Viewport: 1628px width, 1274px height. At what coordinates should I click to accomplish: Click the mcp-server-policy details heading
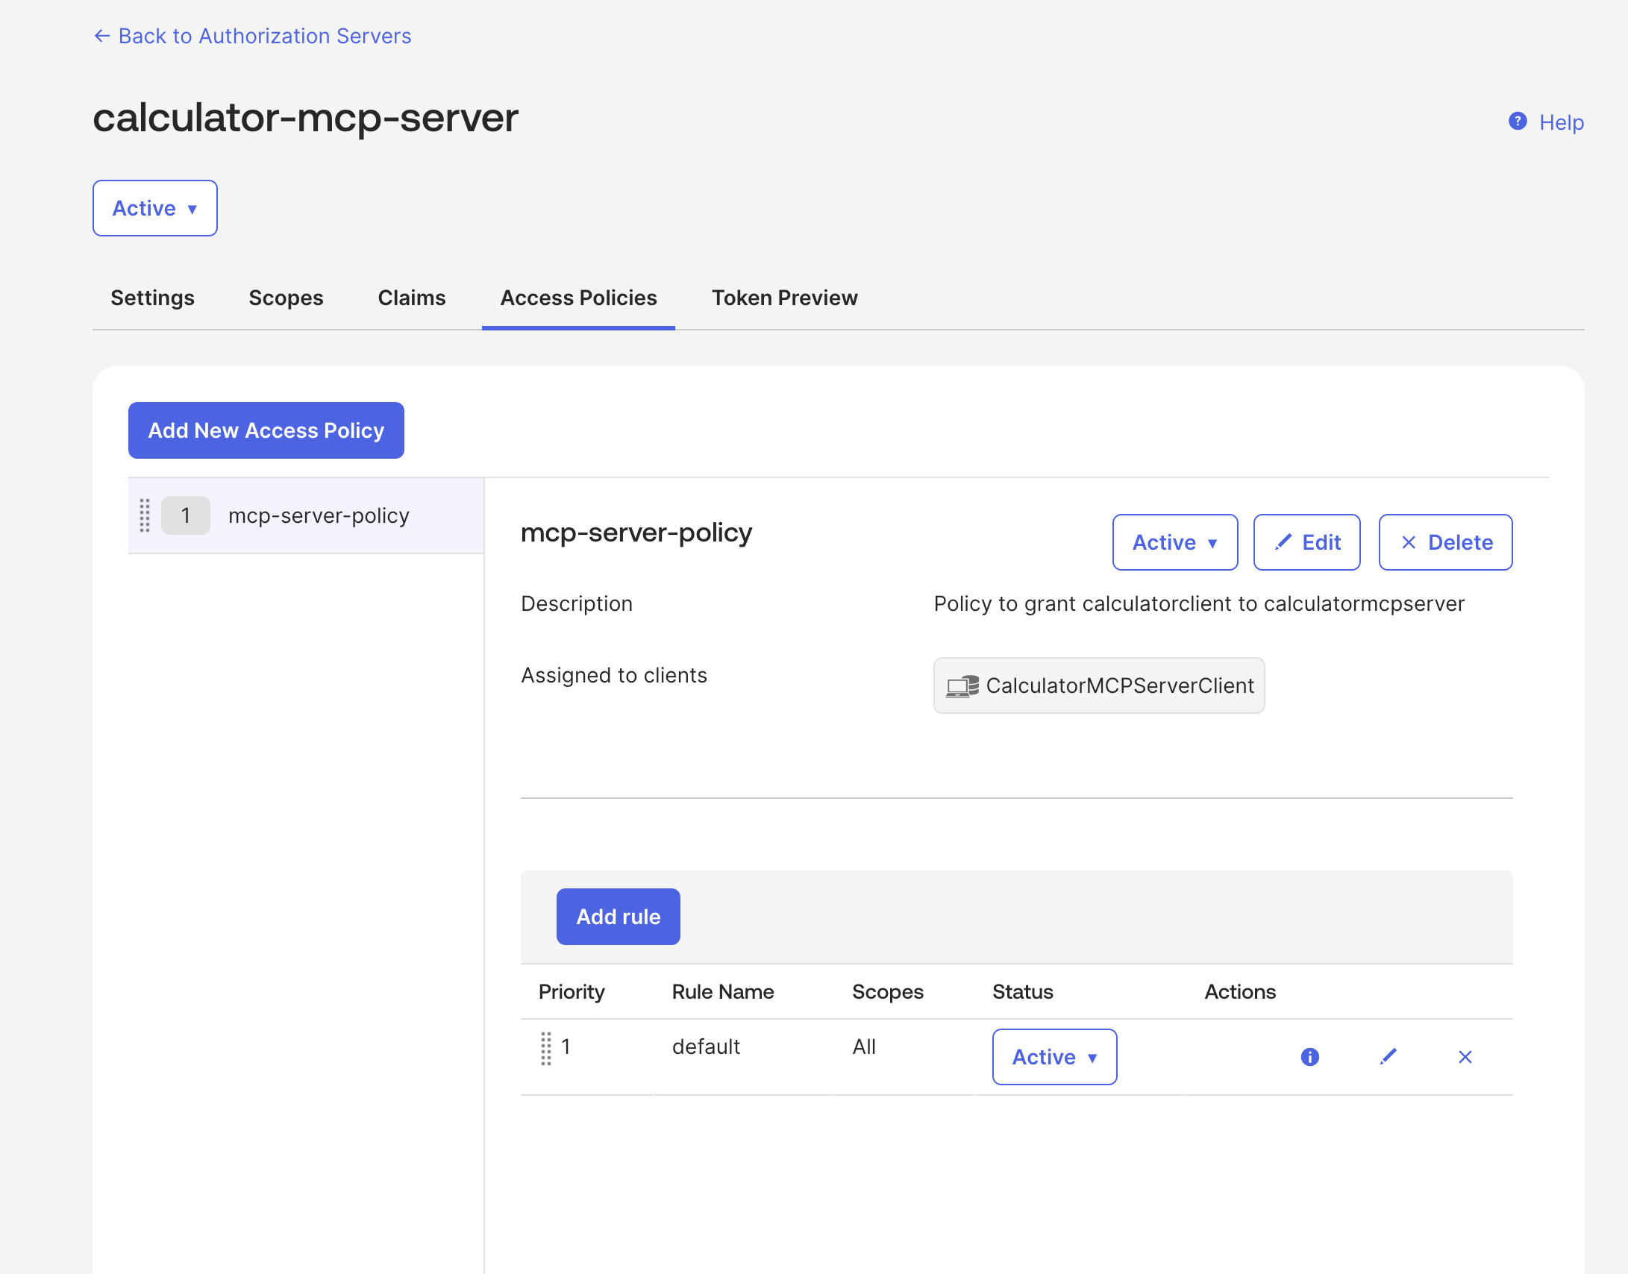[x=636, y=533]
